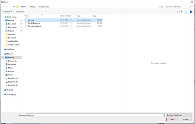Open Videos folder
Screen dimensions: 195x124
(11, 75)
